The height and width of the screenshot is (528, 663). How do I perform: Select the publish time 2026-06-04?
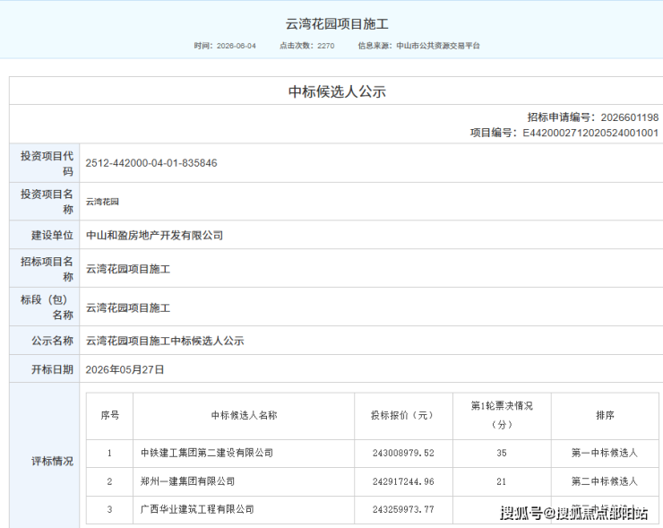[237, 46]
